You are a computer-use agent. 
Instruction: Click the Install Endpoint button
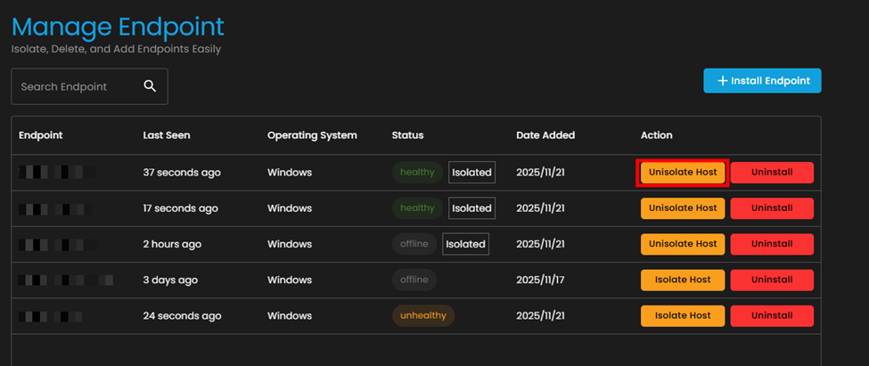pos(762,81)
